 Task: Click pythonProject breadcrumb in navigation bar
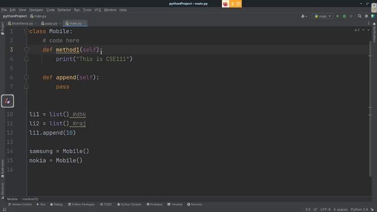pos(15,16)
